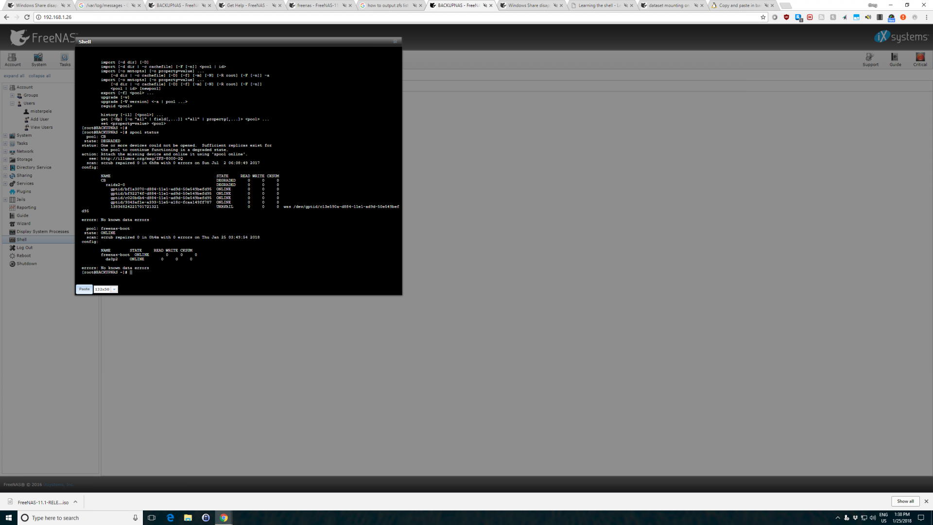Click the collapse all link
The image size is (933, 525).
point(39,76)
